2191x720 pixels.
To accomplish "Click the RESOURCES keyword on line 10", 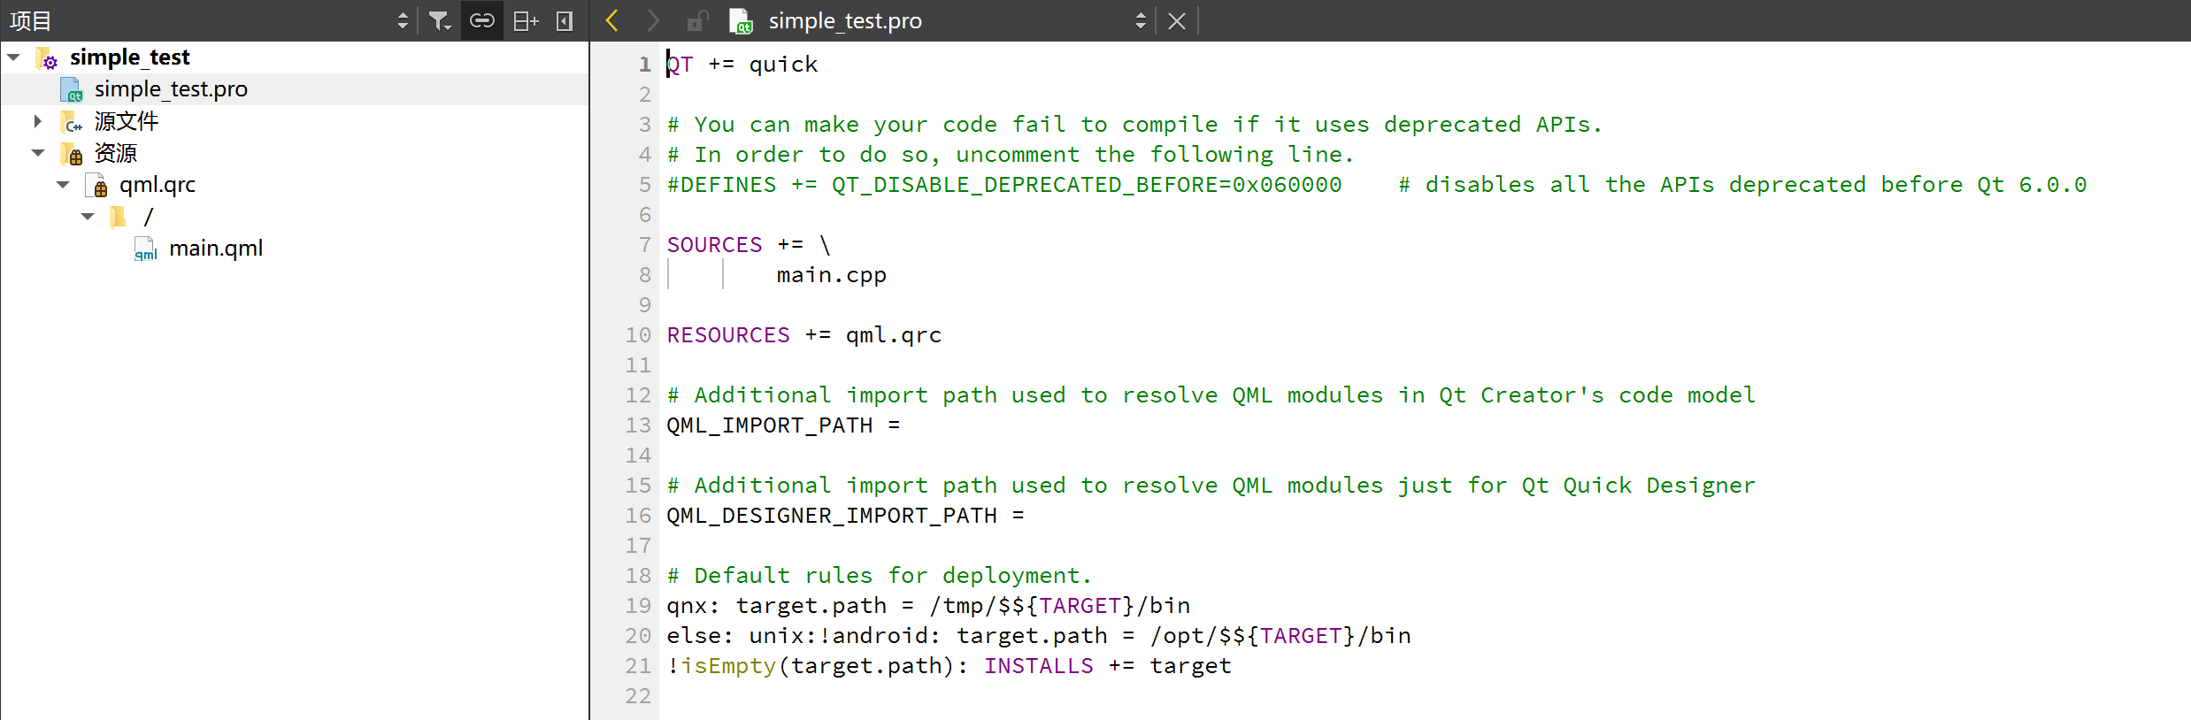I will (x=728, y=335).
